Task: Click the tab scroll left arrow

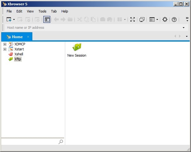Action: [175, 36]
